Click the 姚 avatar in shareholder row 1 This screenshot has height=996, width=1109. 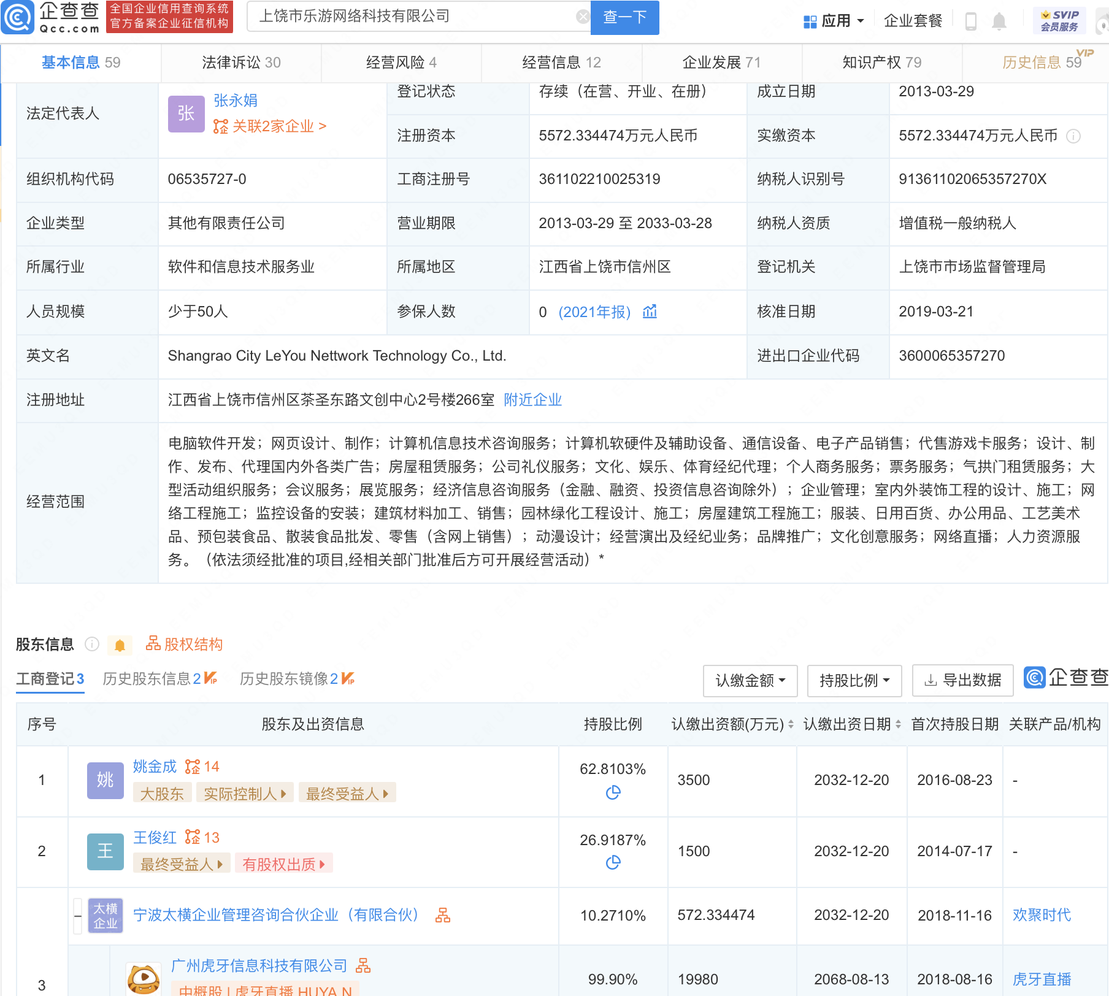(106, 780)
